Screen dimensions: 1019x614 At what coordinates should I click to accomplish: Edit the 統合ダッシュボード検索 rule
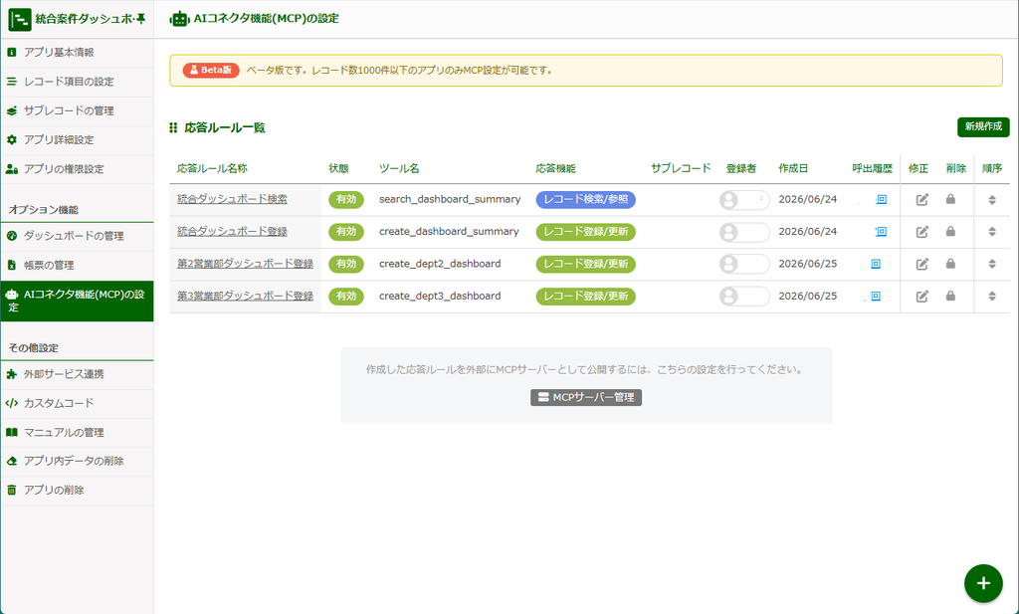click(x=921, y=199)
